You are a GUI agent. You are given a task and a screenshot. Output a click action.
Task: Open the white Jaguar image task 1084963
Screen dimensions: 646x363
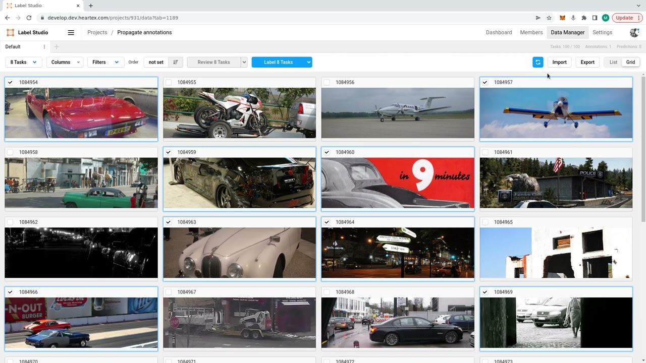(240, 253)
